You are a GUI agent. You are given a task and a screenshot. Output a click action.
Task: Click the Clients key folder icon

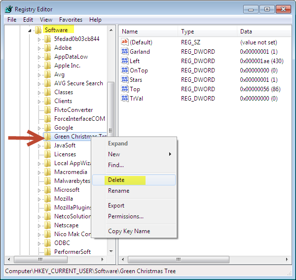(x=47, y=101)
